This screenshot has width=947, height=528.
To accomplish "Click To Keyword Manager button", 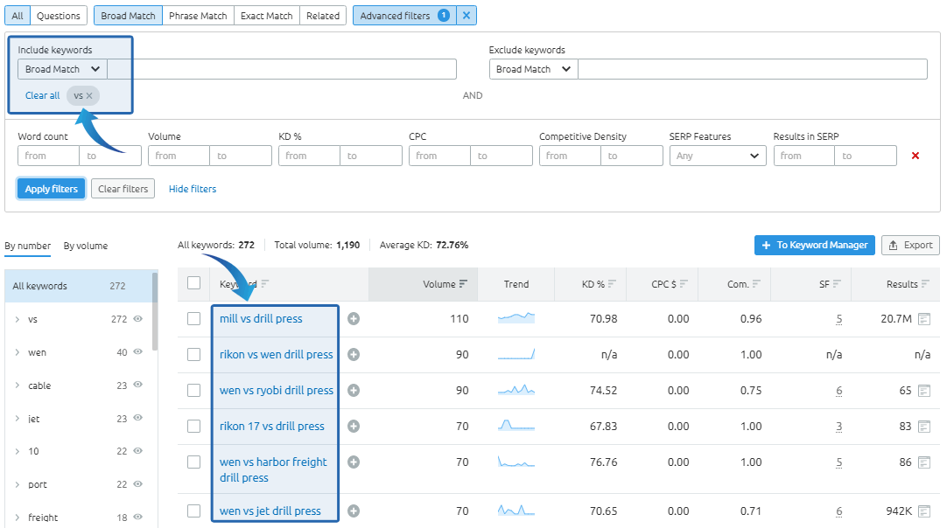I will (x=815, y=245).
